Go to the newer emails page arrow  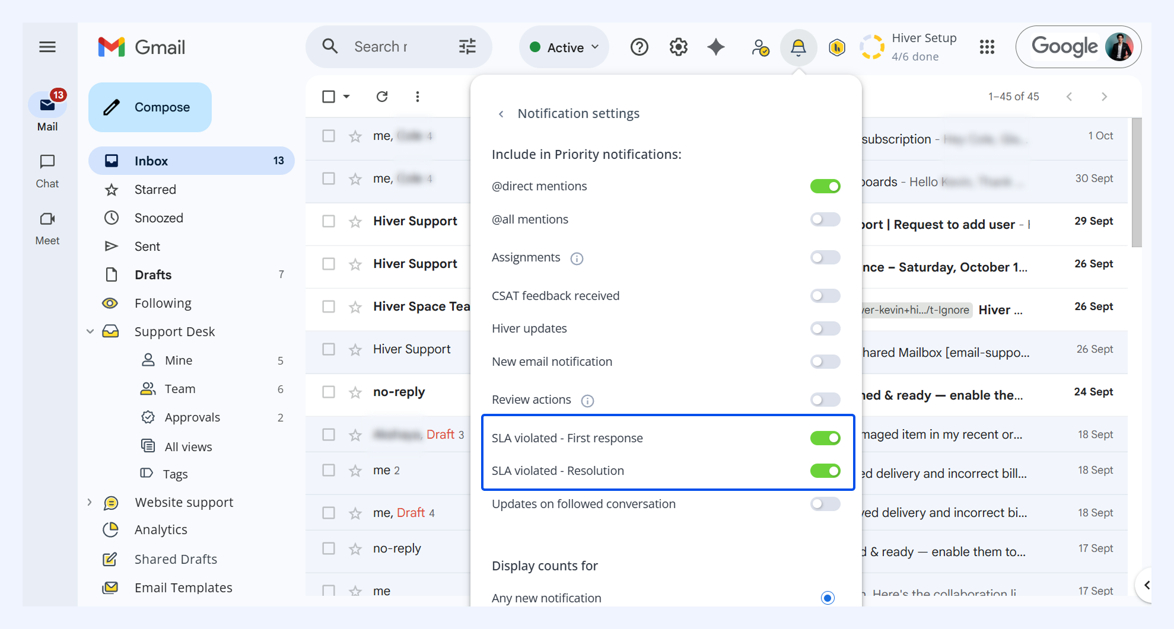[1069, 97]
